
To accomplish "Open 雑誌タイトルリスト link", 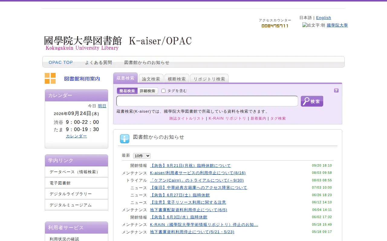I will [x=187, y=118].
